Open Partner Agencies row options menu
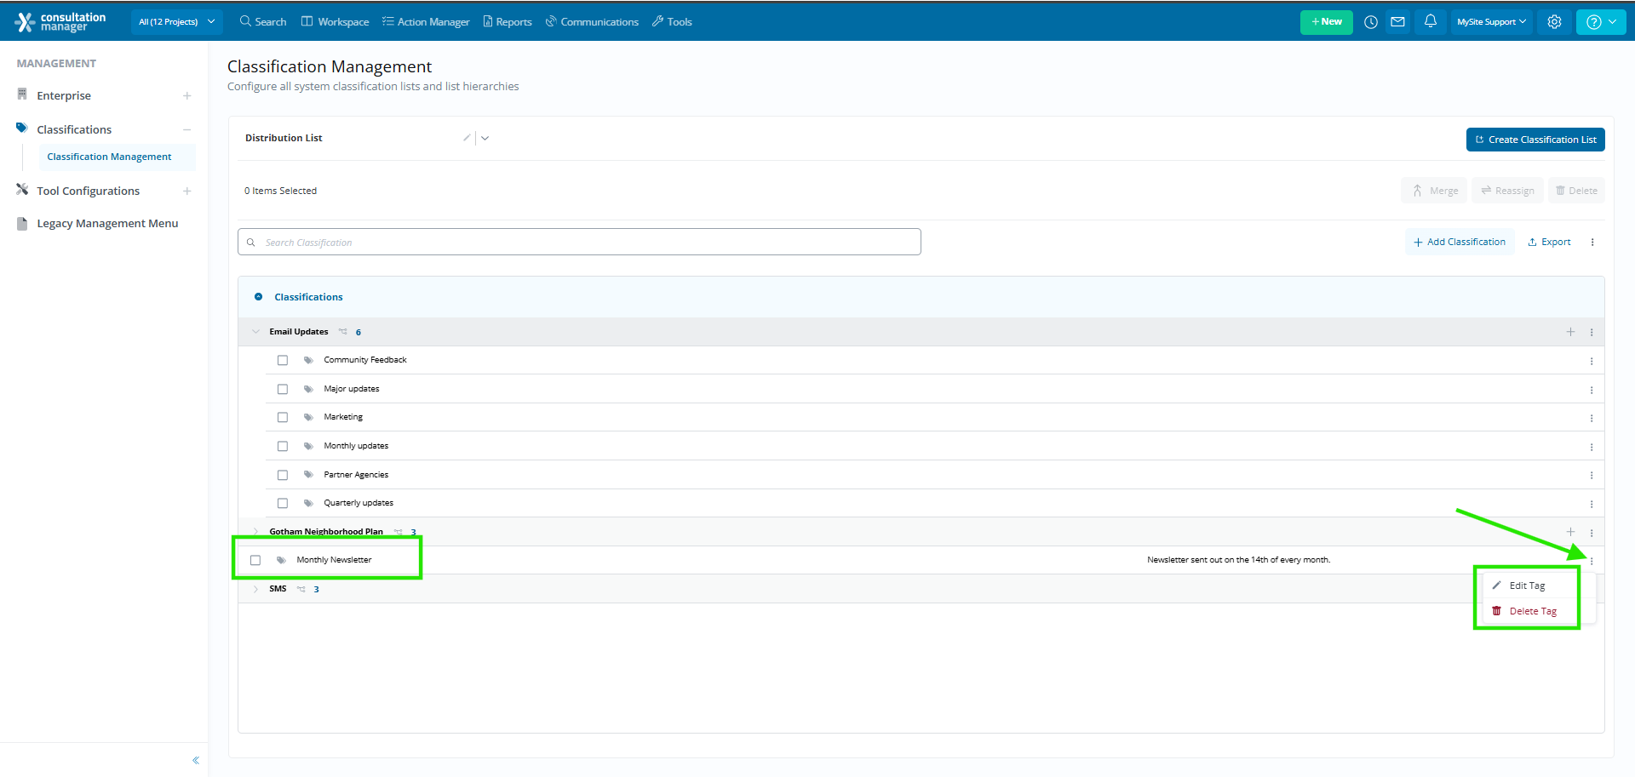1635x777 pixels. 1592,476
